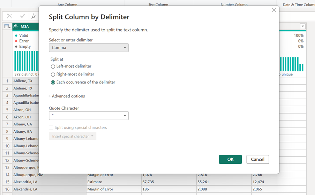Toggle Split using special characters checkbox

point(51,127)
